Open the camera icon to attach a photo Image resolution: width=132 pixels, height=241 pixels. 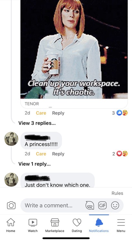[11, 205]
